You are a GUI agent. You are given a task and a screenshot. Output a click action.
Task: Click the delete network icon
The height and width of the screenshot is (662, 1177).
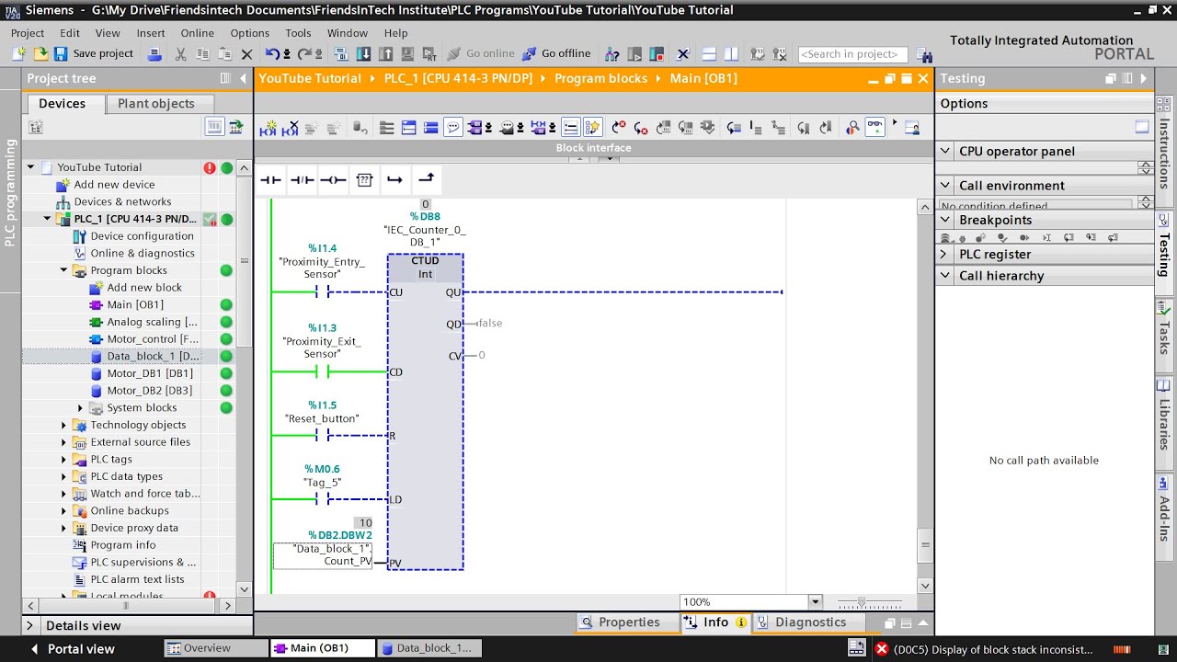click(x=290, y=128)
